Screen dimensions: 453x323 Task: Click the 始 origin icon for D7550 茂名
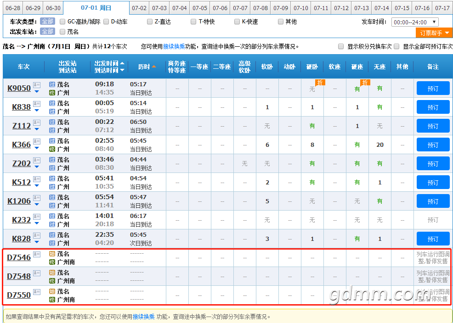pos(52,291)
